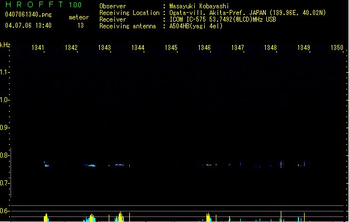This screenshot has height=222, width=349.
Task: Select the file name 0407061340.png
Action: click(28, 14)
